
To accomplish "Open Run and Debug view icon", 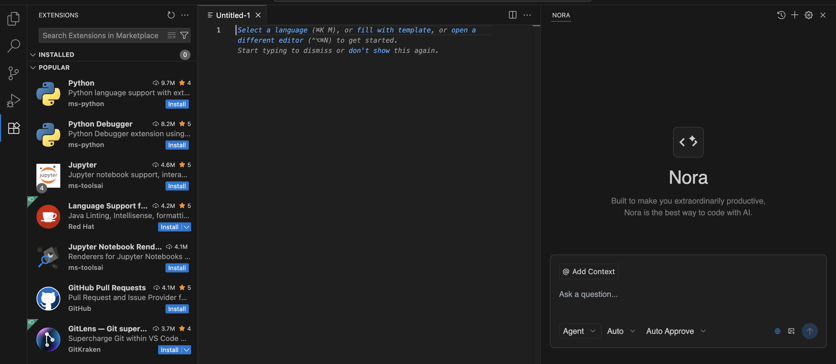I will click(13, 101).
